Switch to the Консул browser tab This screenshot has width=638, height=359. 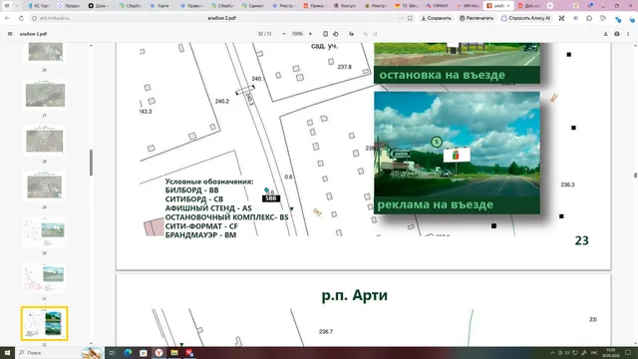344,6
